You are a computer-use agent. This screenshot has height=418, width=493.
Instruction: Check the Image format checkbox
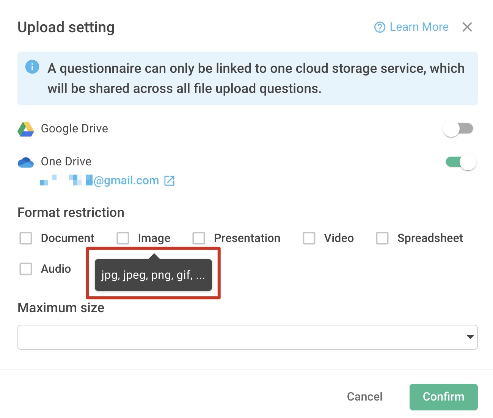pos(123,238)
